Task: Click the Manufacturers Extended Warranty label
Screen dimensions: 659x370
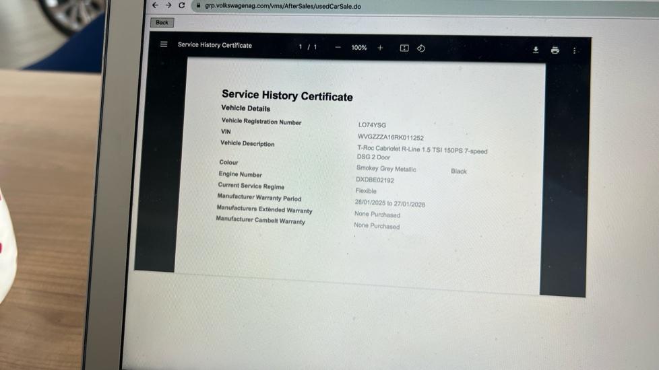Action: coord(264,209)
